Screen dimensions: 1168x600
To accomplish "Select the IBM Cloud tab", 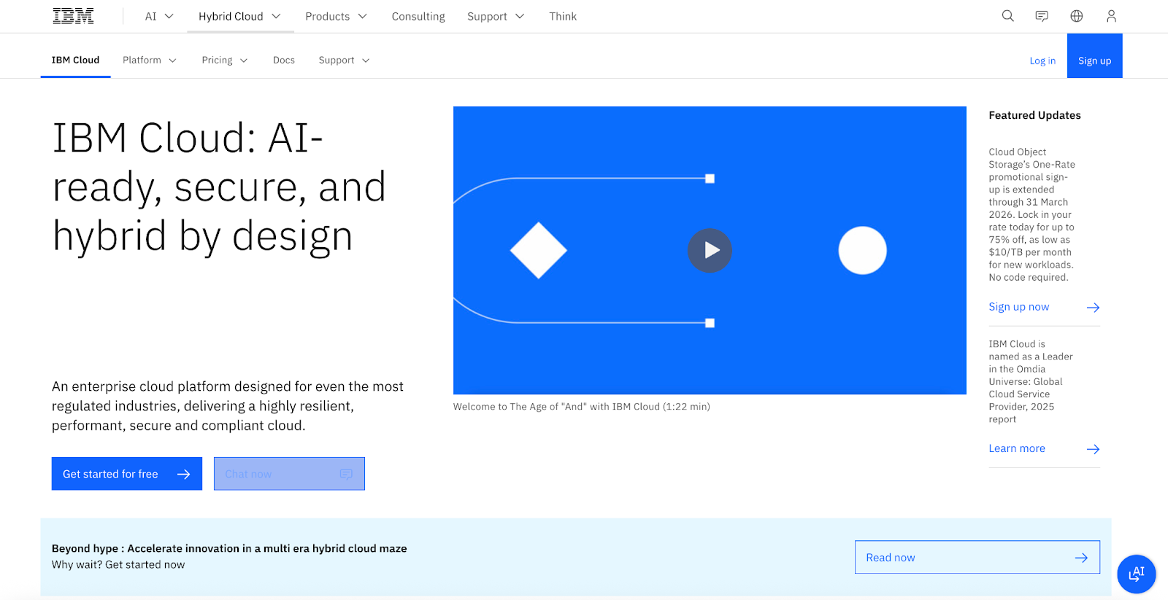I will 75,60.
